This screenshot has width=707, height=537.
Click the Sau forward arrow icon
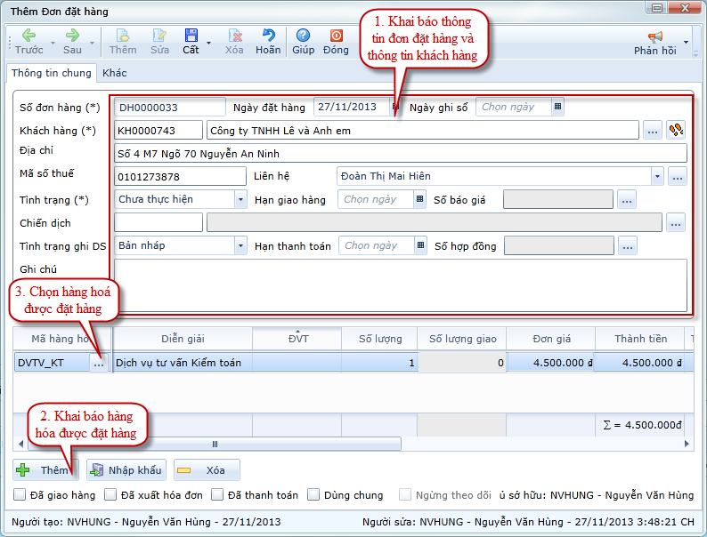click(x=73, y=36)
